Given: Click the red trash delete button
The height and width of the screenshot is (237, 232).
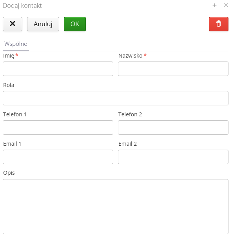Looking at the screenshot, I should tap(219, 24).
